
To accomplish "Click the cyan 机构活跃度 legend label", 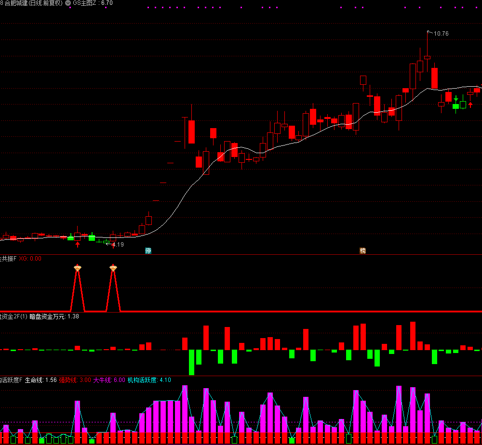I will (142, 380).
